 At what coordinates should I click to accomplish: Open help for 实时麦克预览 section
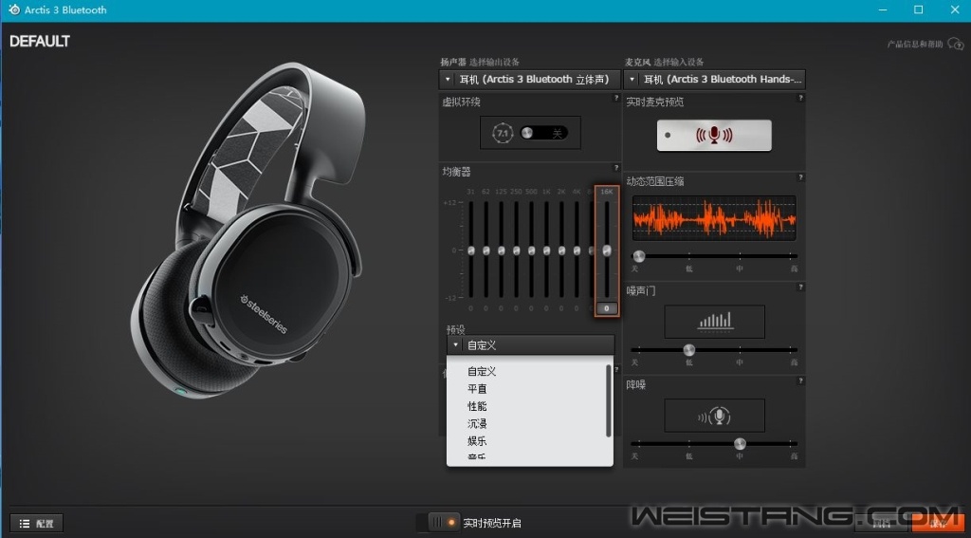point(800,98)
